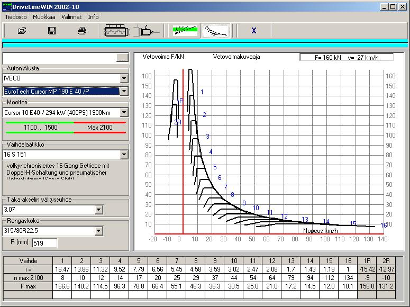This screenshot has width=410, height=307.
Task: Click the blue X toolbar icon
Action: 253,31
